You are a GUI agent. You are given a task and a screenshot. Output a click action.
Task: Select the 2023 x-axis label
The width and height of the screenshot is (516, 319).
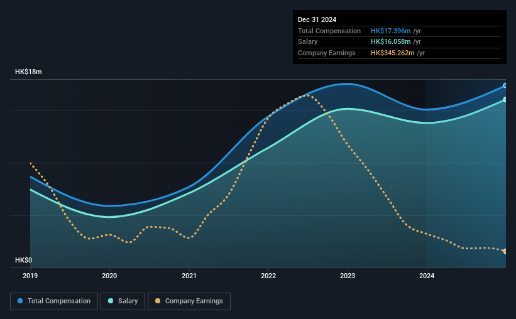click(x=348, y=276)
